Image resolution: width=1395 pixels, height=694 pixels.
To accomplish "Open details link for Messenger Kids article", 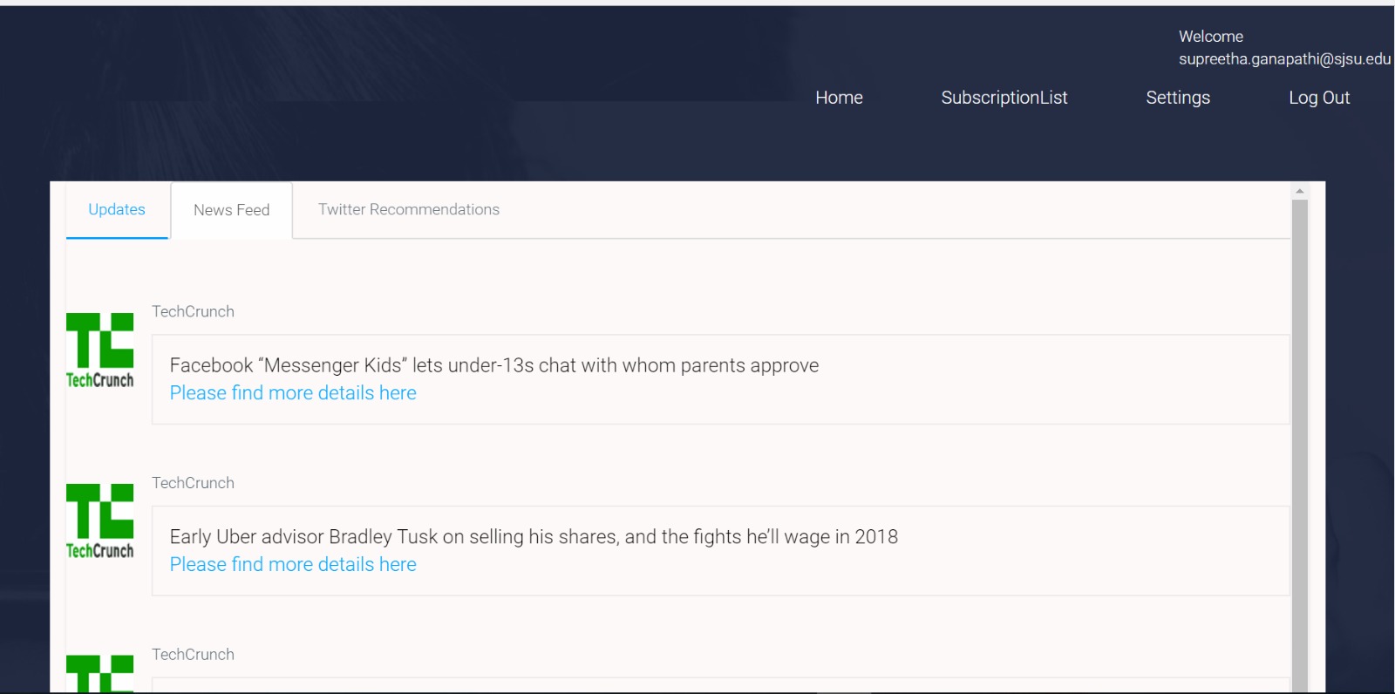I will click(x=293, y=393).
